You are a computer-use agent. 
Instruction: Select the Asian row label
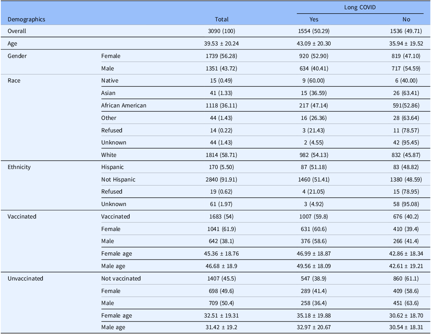click(108, 93)
